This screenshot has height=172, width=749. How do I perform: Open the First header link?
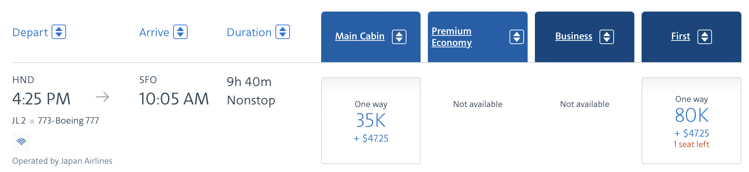(681, 36)
